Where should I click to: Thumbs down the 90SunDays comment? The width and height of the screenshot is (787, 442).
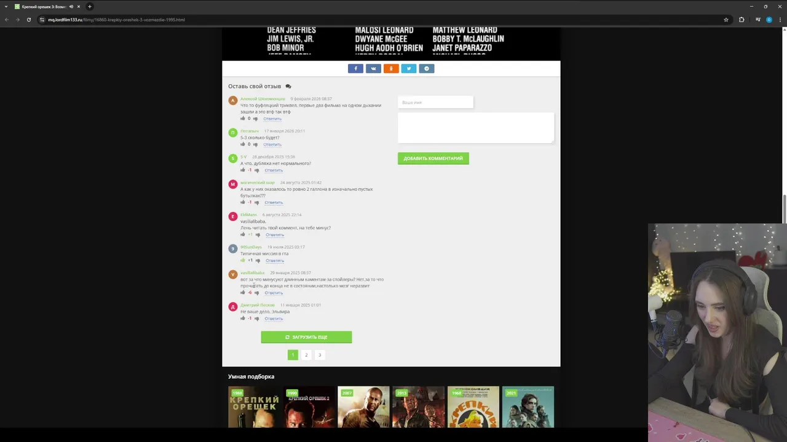[258, 260]
